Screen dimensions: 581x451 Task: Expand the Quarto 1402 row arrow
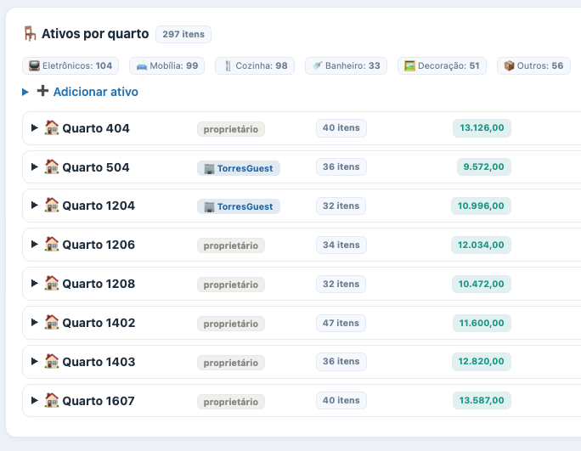point(35,323)
